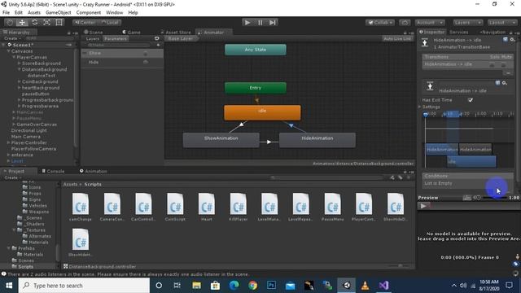Screen dimensions: 521x293
Task: Select the Rotate tool in toolbar
Action: tap(34, 23)
